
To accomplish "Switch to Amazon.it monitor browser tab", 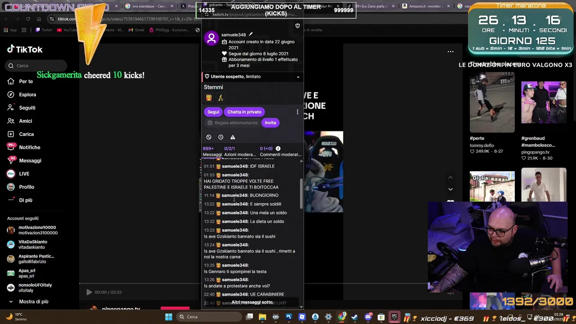I will pos(426,6).
